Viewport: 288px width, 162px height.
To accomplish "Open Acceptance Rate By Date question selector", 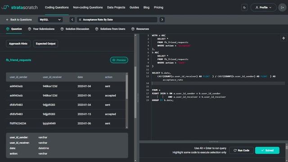I will pos(117,20).
